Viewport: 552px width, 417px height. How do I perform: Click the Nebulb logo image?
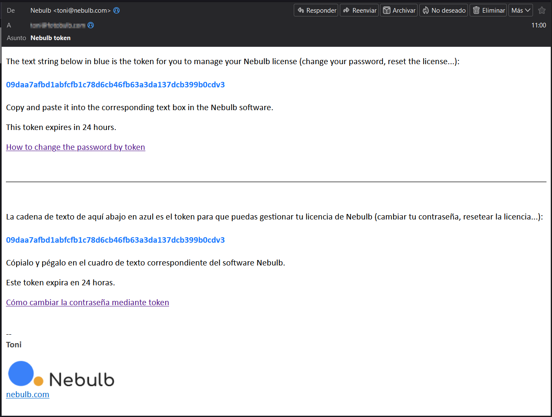[61, 374]
